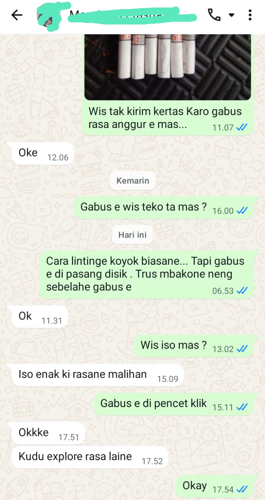Tap read-receipt ticks on 'Okay' message
The width and height of the screenshot is (265, 500).
[x=242, y=489]
